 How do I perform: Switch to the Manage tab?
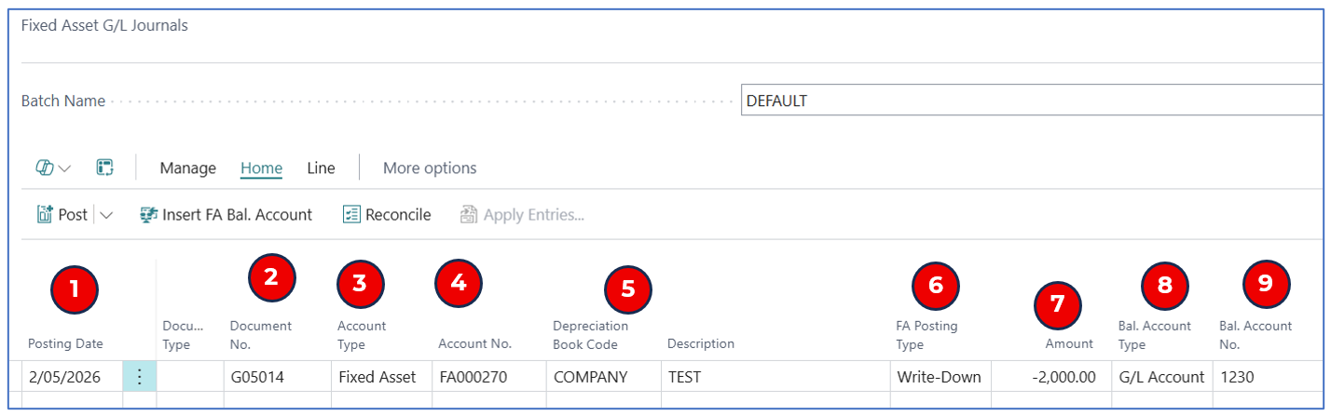(x=187, y=168)
